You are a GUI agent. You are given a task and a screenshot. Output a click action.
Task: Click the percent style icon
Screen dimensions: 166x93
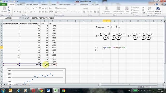tap(88, 12)
